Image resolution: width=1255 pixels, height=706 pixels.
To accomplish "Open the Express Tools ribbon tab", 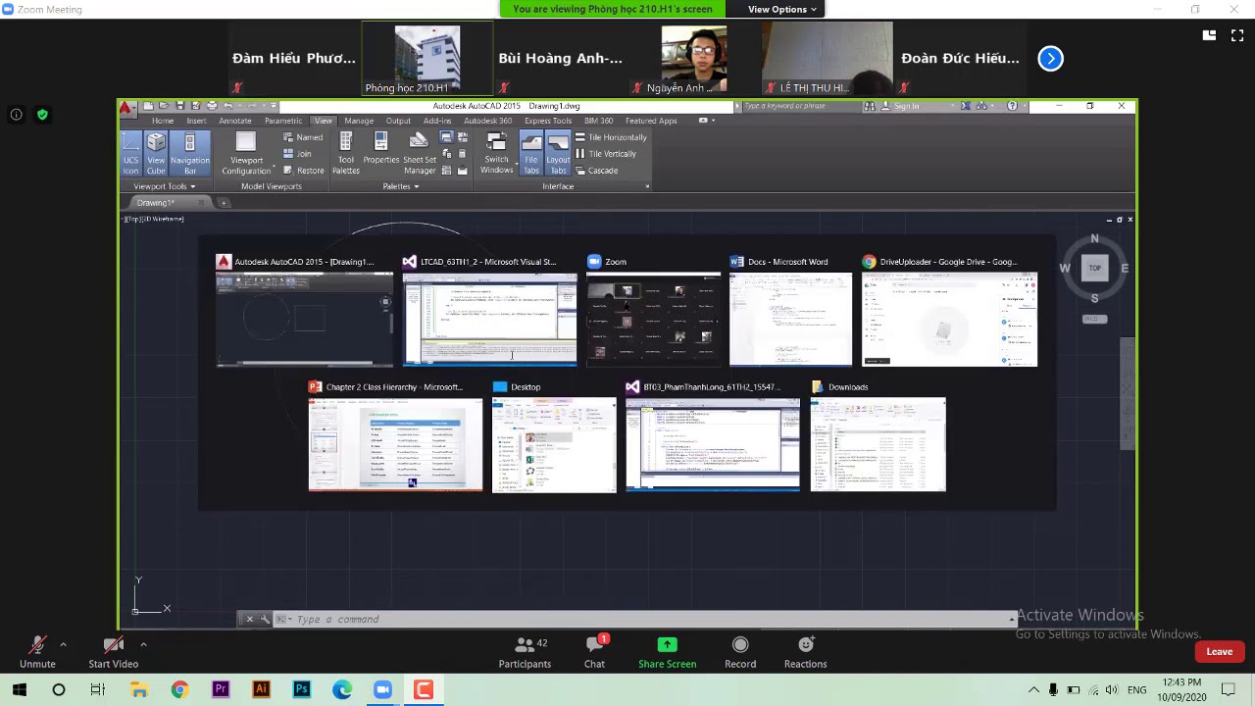I will coord(548,121).
